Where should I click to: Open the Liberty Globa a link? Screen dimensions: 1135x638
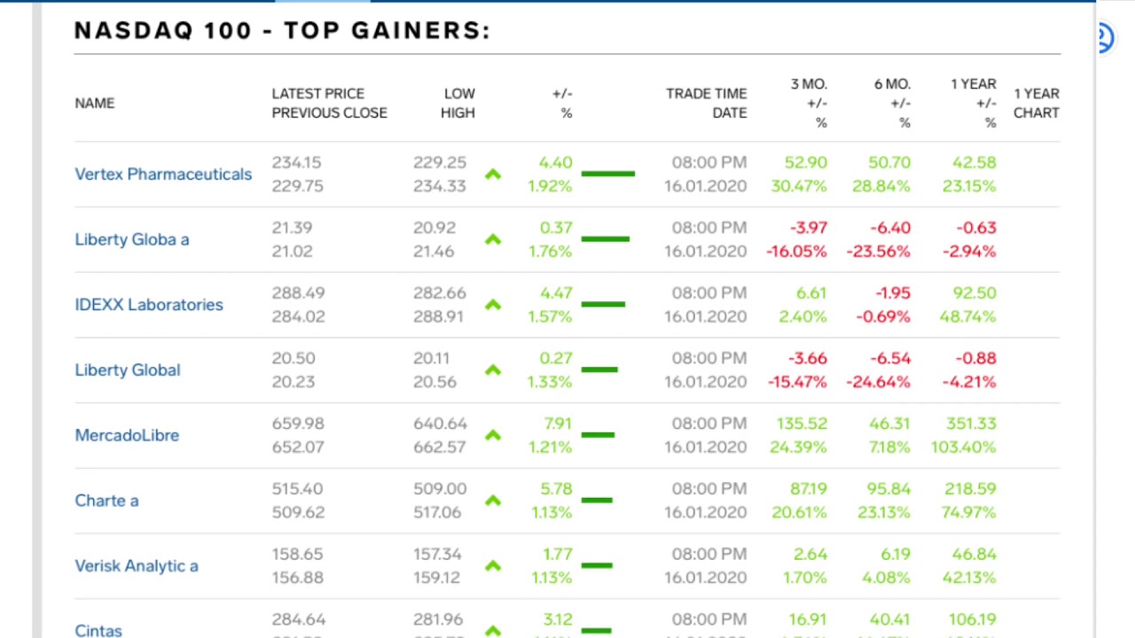pyautogui.click(x=132, y=239)
